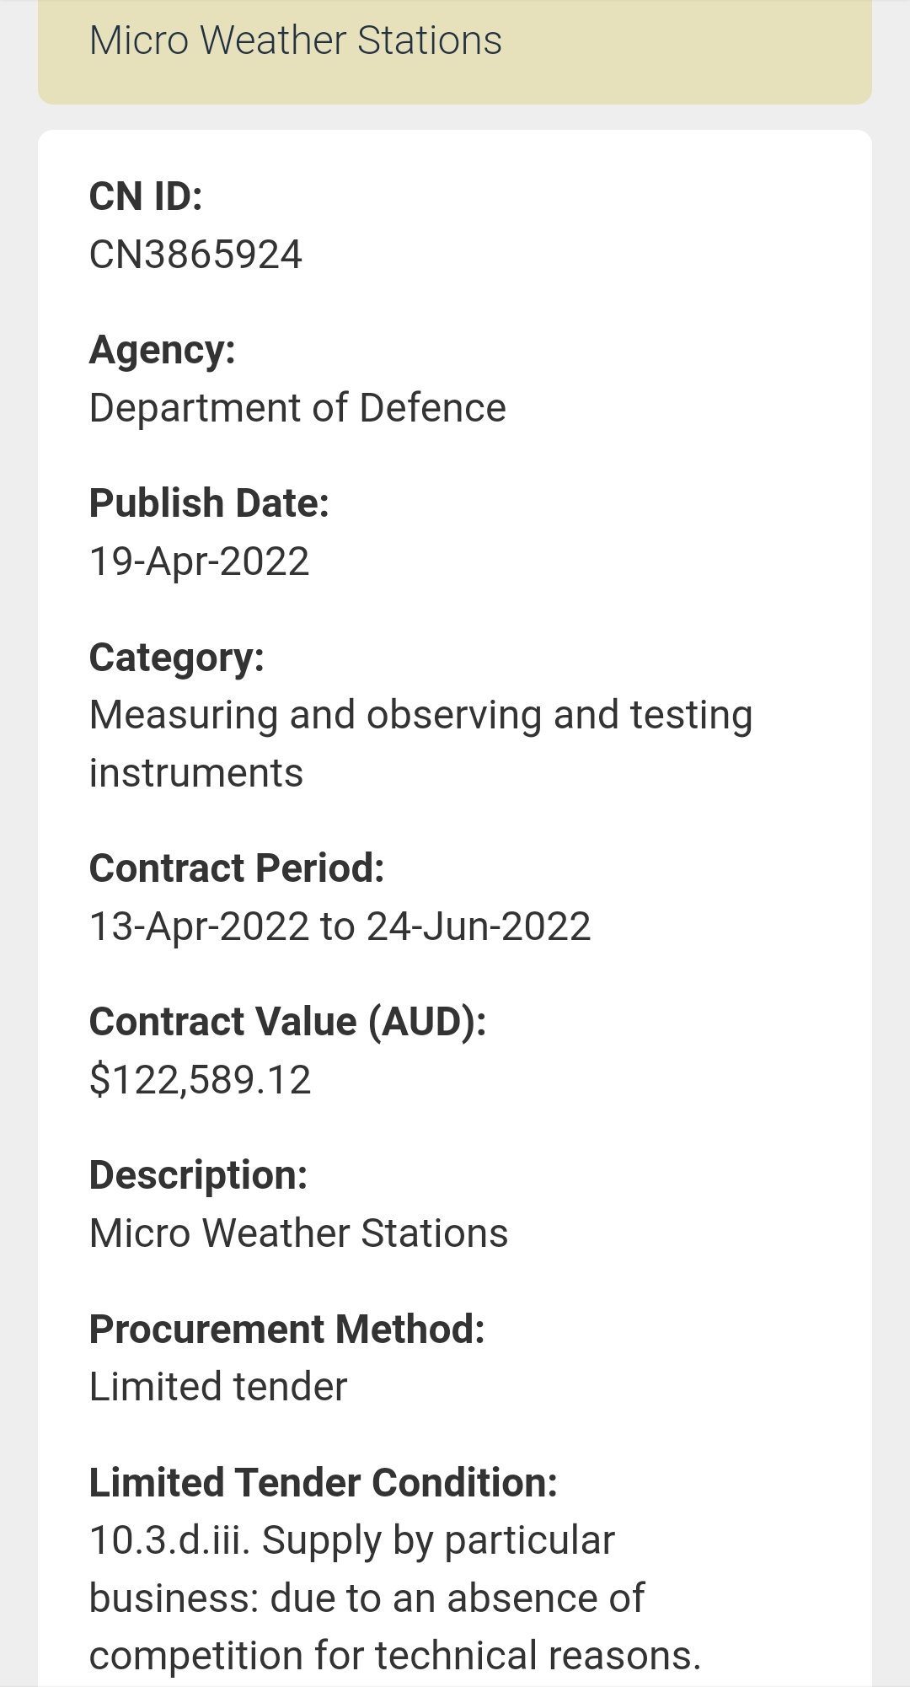This screenshot has height=1687, width=910.
Task: Select the 24-Jun-2022 contract end date
Action: (x=479, y=927)
